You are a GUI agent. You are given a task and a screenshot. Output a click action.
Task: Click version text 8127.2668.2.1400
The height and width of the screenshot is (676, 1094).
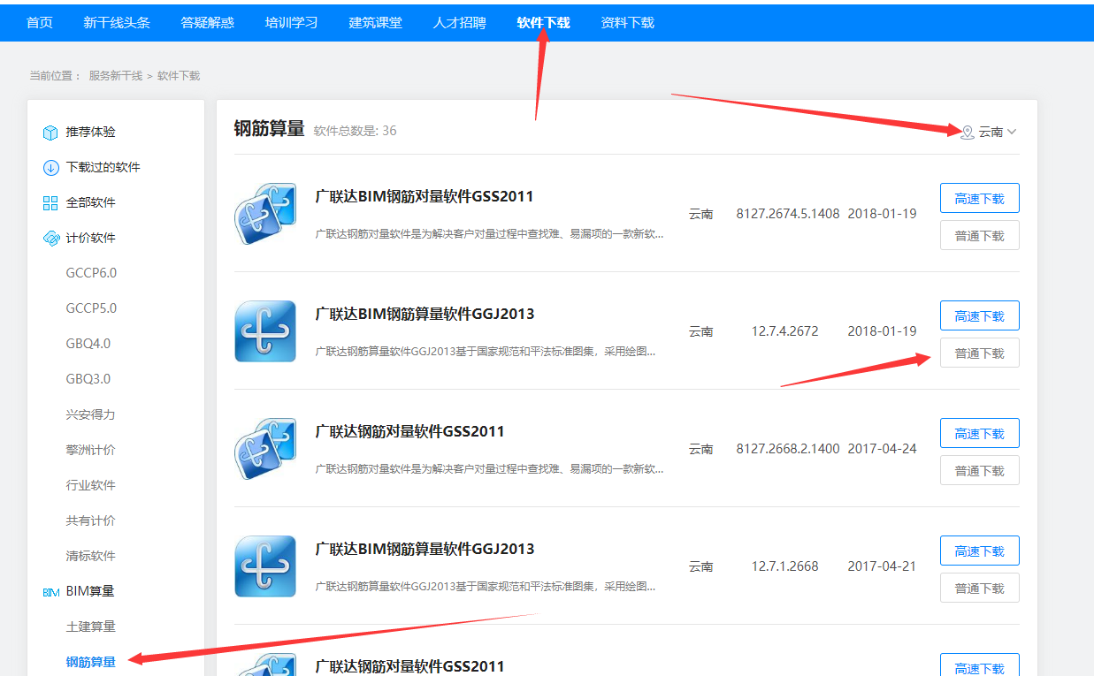point(788,449)
